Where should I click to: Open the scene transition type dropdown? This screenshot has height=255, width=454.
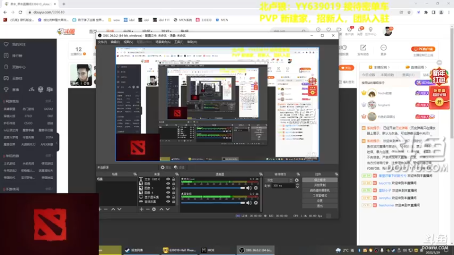[279, 180]
